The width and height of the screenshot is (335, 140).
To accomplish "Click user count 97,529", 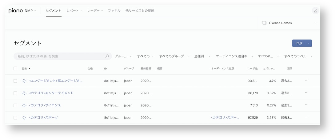I will (x=252, y=117).
